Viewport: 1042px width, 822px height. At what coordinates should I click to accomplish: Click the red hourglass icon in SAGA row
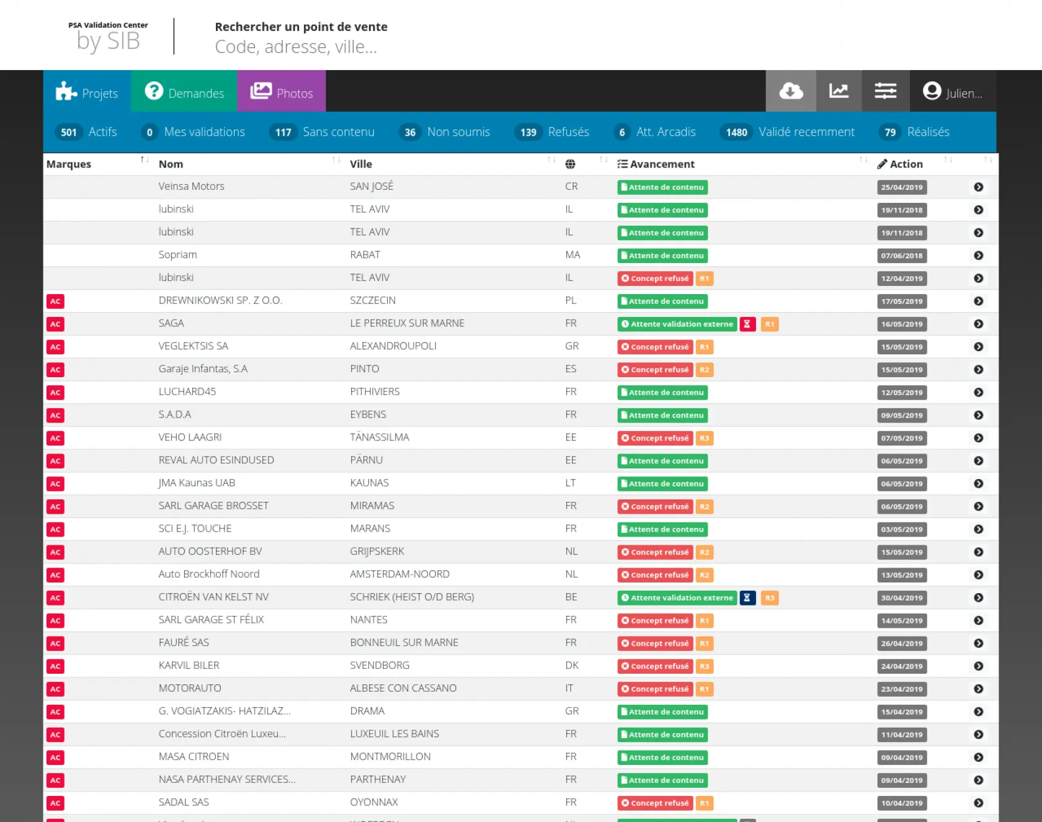[x=747, y=324]
